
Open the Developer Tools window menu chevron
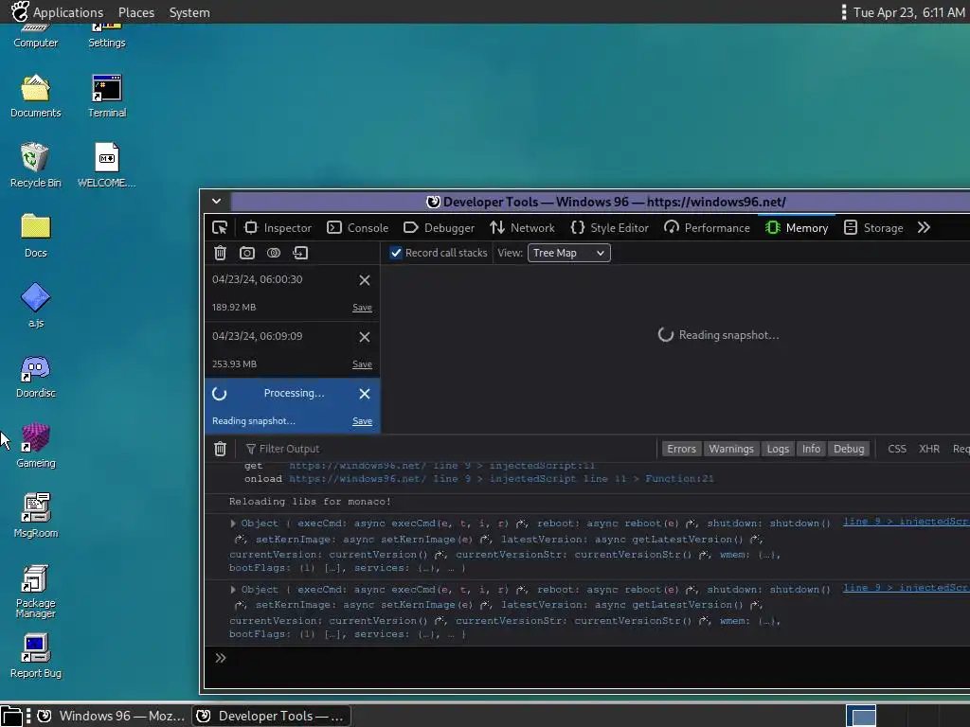pos(217,201)
